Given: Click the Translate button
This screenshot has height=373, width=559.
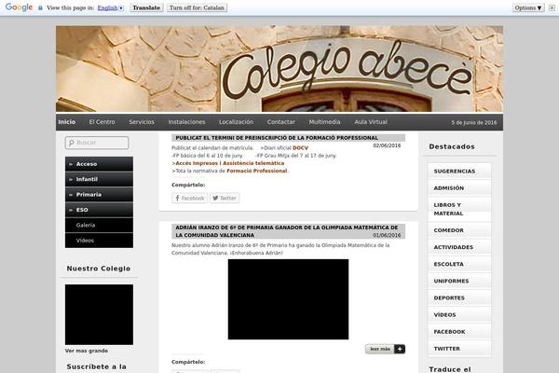Looking at the screenshot, I should click(x=146, y=7).
